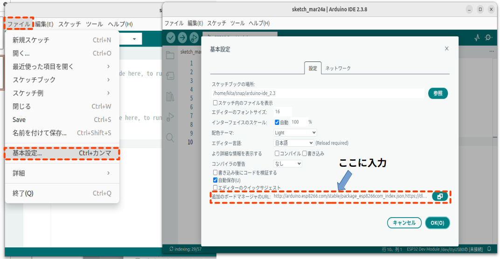
Task: Choose 名前を付けて保存... menu entry
Action: point(62,133)
